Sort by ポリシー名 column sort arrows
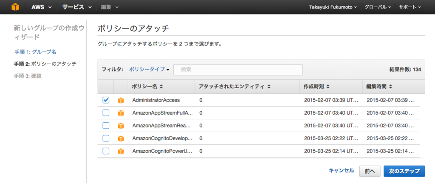The width and height of the screenshot is (435, 183). [161, 87]
